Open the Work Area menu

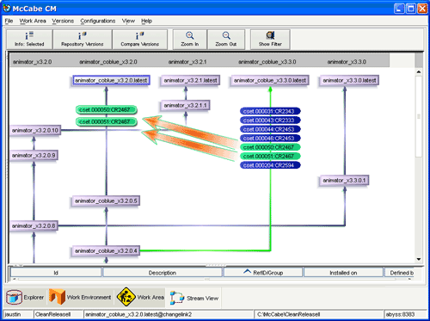(x=33, y=21)
